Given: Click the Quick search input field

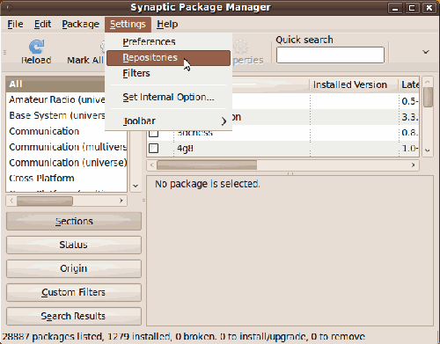Looking at the screenshot, I should [x=330, y=55].
